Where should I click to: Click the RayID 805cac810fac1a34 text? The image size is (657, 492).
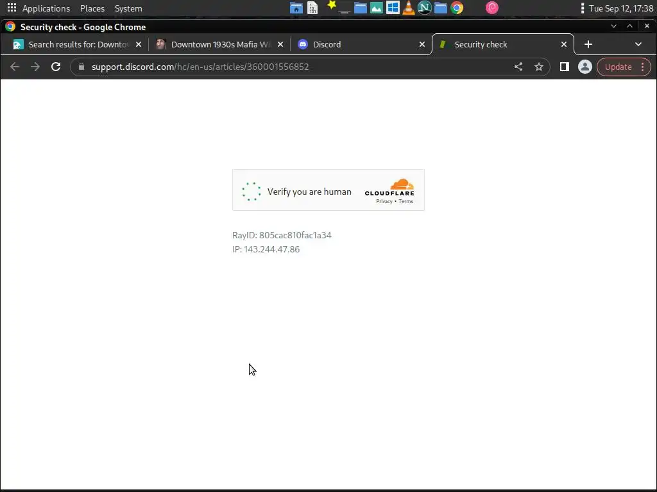(282, 235)
